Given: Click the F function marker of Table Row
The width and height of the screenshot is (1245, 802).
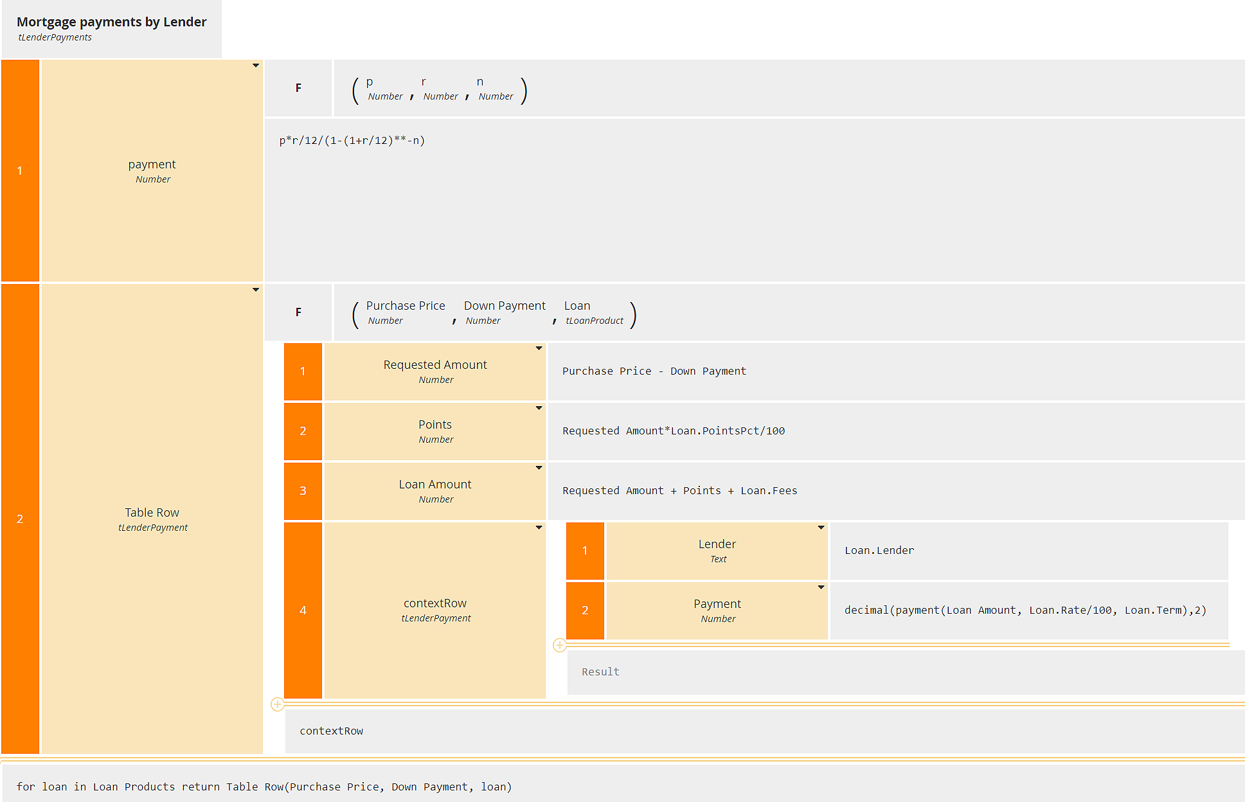Looking at the screenshot, I should 298,312.
